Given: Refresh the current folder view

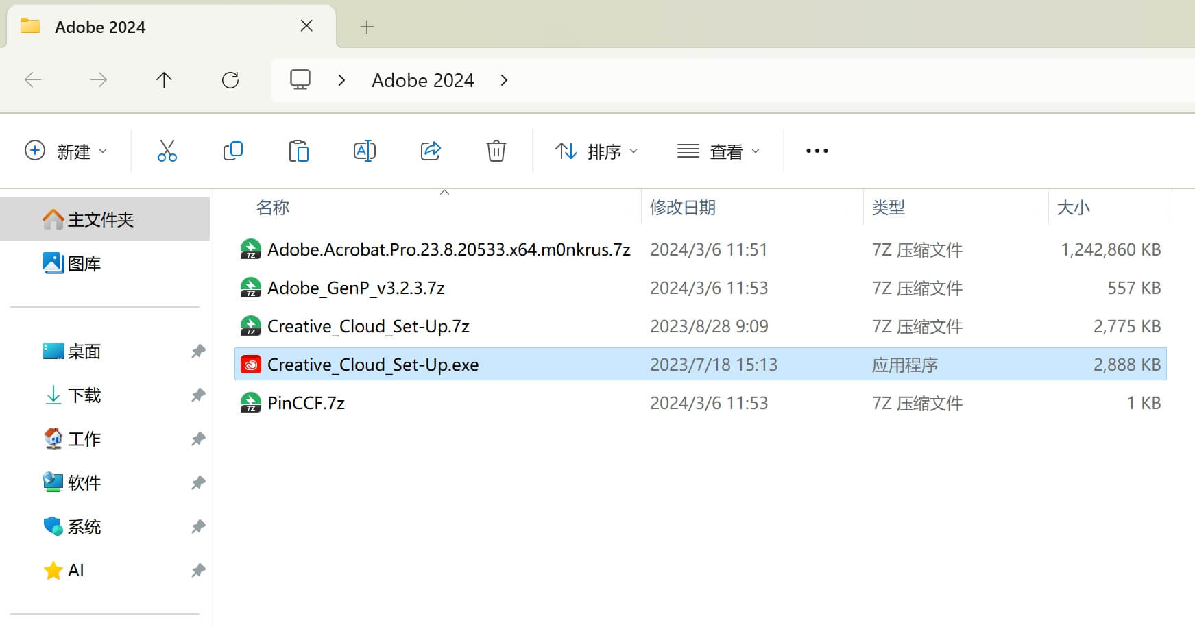Looking at the screenshot, I should tap(230, 80).
